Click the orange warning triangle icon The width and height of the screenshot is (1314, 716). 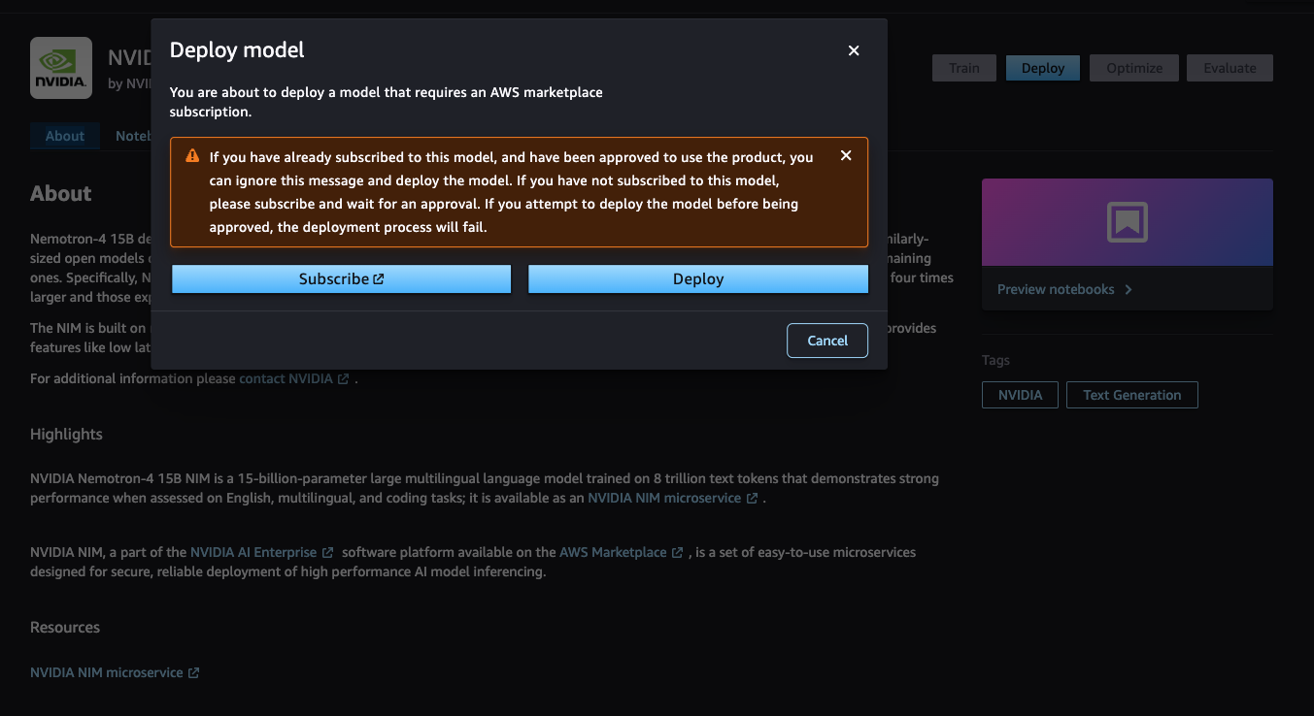pyautogui.click(x=192, y=156)
